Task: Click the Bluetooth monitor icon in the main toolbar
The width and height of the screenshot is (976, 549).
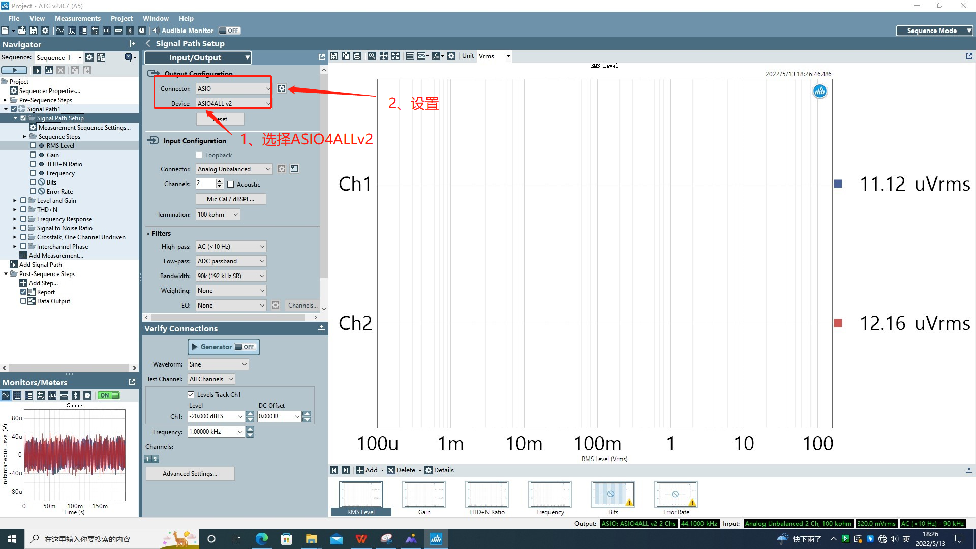Action: [130, 30]
